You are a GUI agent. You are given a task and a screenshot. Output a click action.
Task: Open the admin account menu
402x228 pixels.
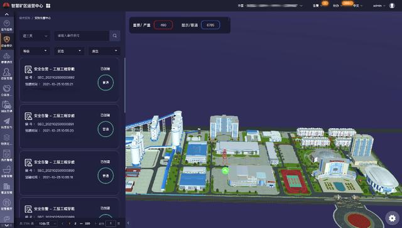379,6
